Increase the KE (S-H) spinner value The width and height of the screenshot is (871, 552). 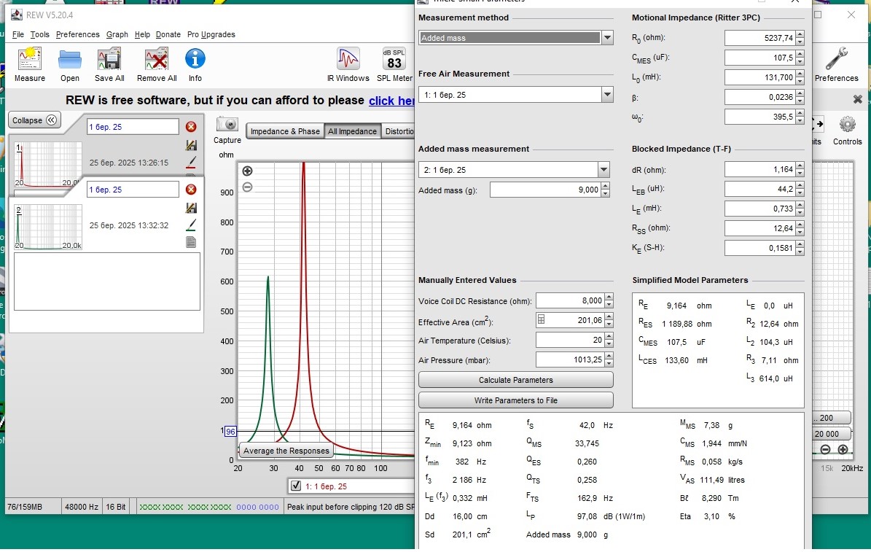point(800,244)
